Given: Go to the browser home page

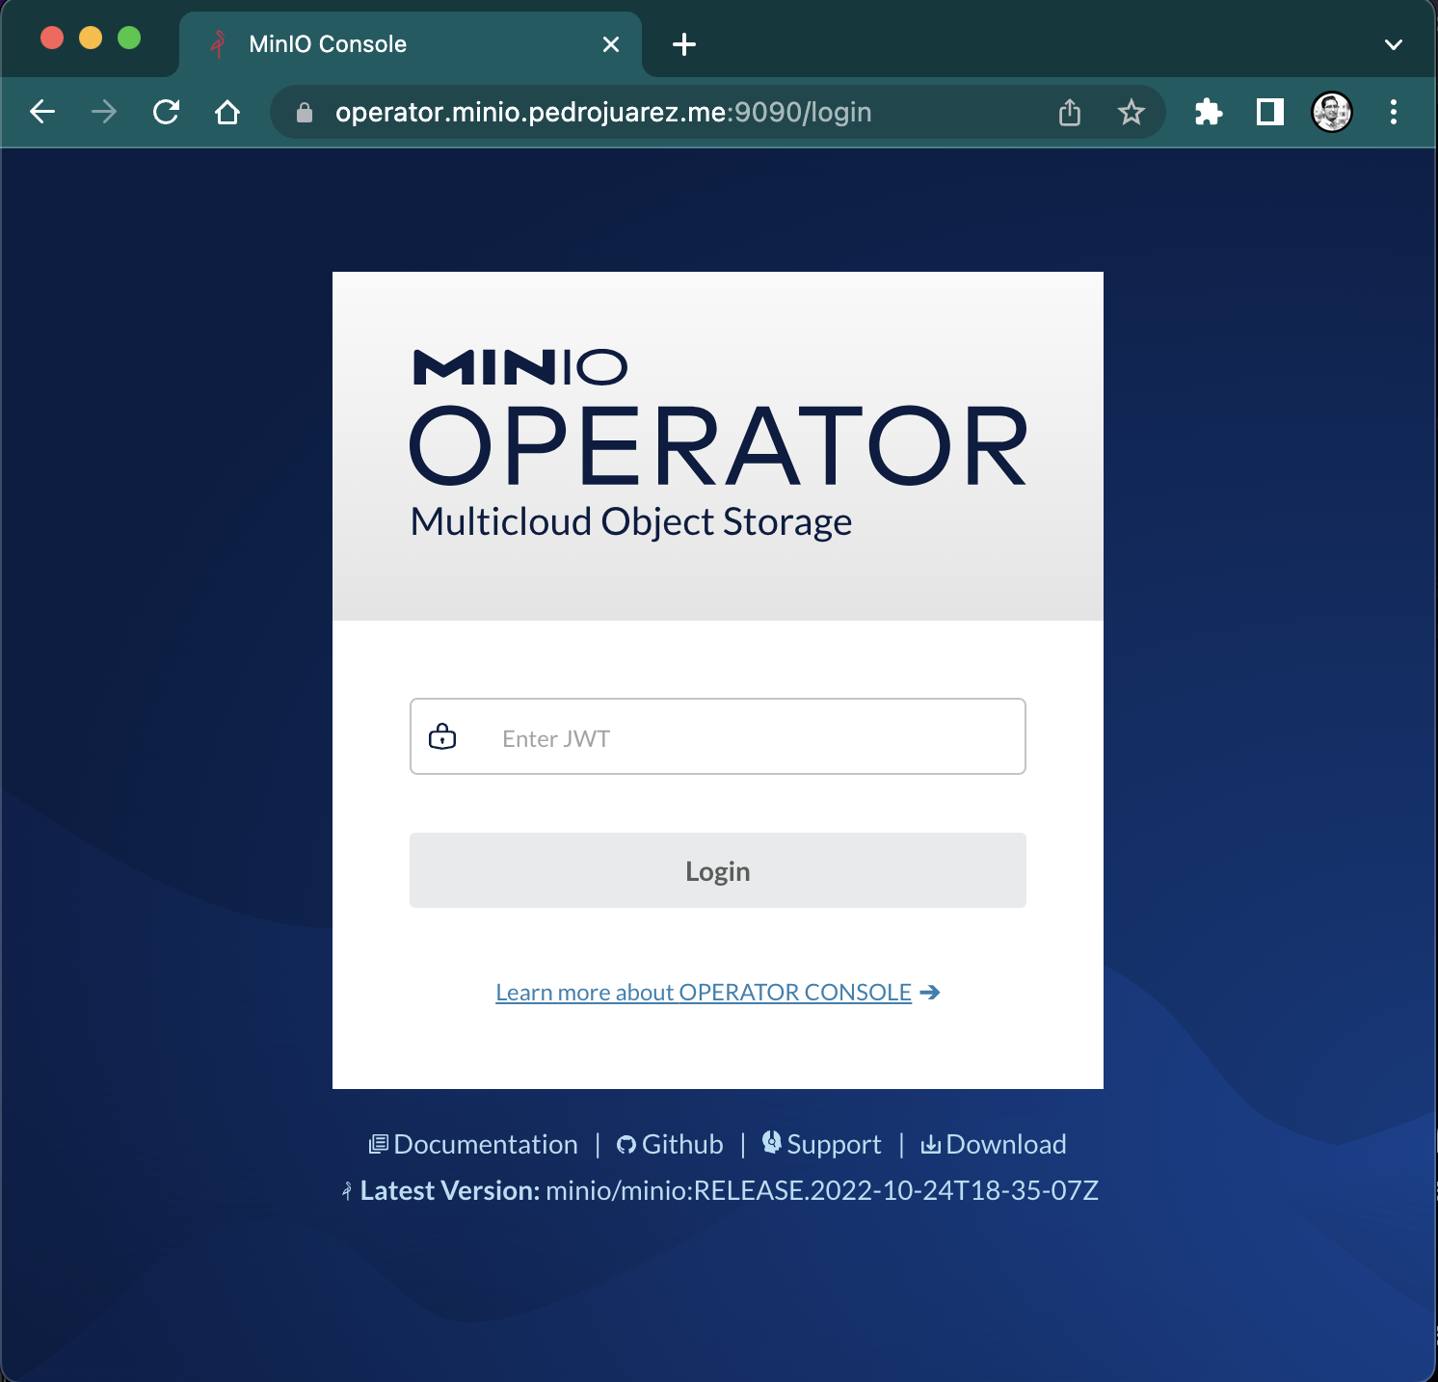Looking at the screenshot, I should (227, 113).
